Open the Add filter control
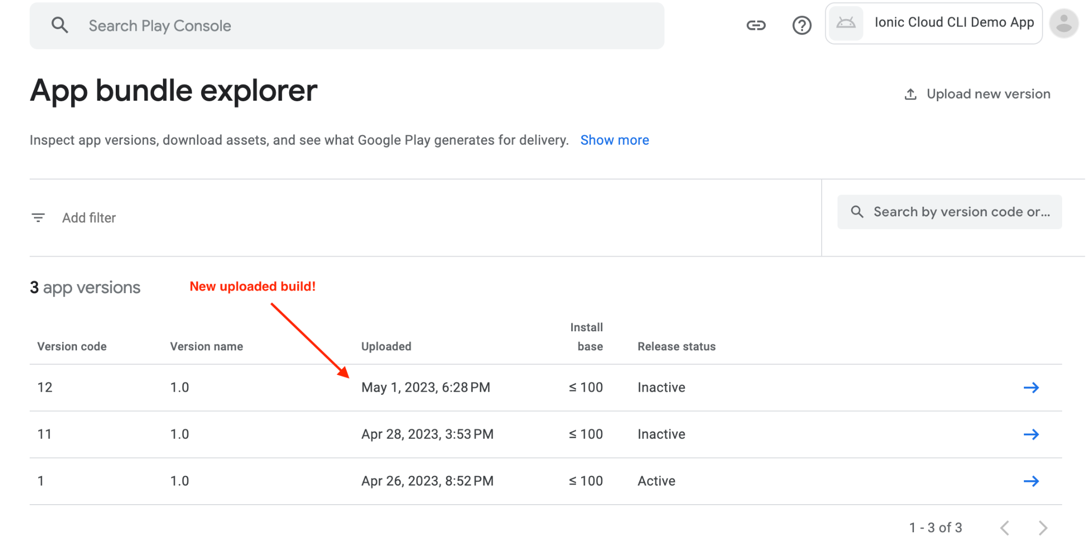Screen dimensions: 1087x555 [89, 217]
